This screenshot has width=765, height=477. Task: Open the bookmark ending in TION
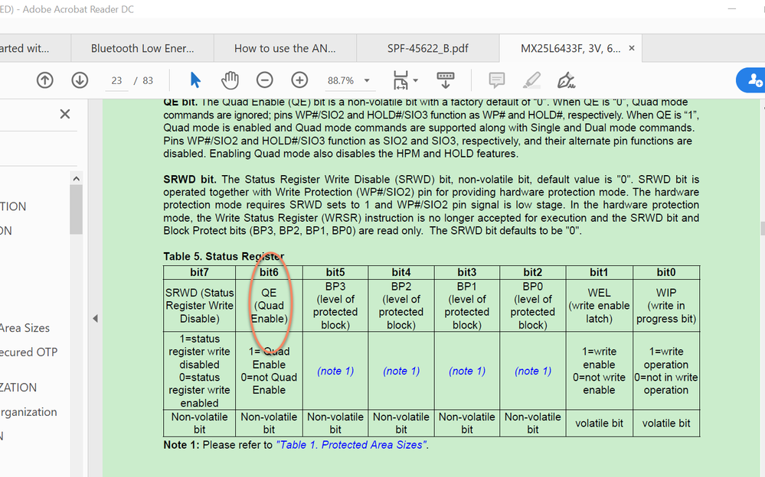(x=13, y=206)
